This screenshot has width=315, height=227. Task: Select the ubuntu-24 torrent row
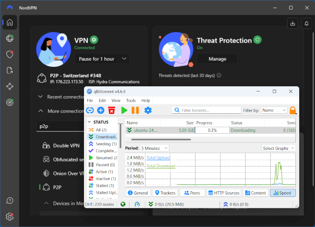coord(211,130)
